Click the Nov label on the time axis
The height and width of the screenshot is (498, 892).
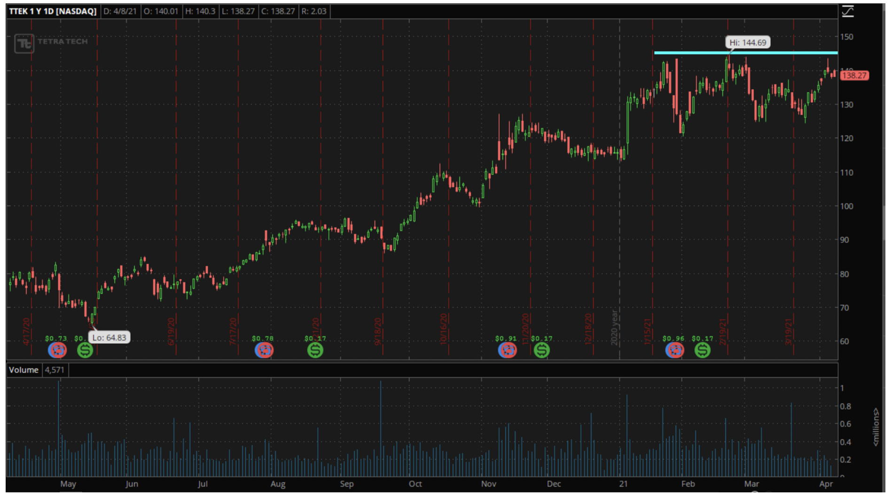coord(489,484)
